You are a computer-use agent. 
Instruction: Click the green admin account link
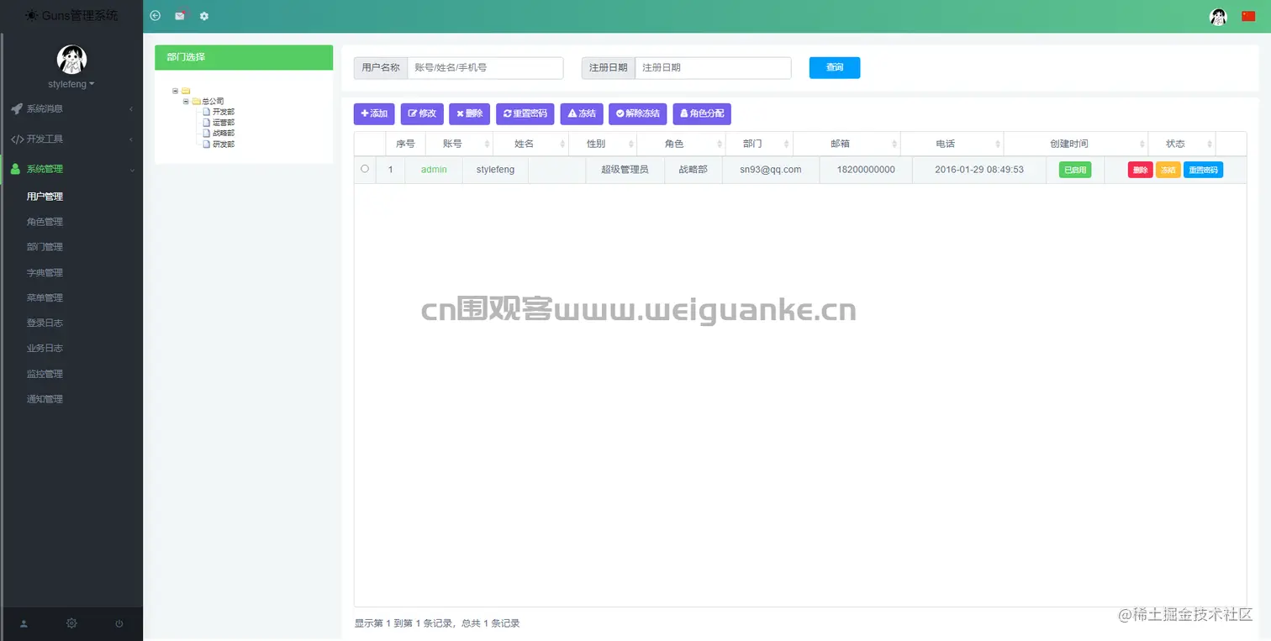coord(434,170)
